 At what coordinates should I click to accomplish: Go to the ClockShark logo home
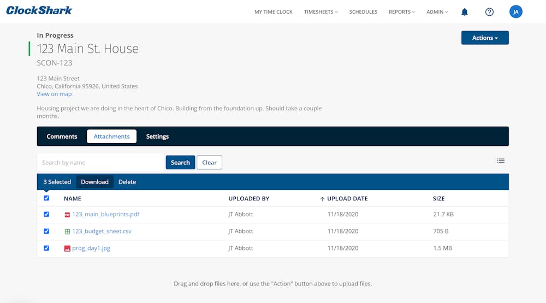(39, 10)
